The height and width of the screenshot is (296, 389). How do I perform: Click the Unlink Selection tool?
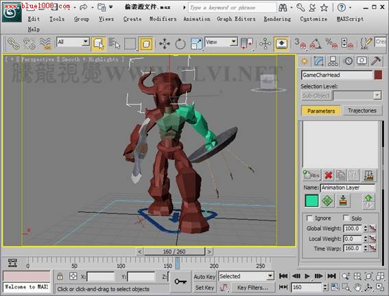30,44
